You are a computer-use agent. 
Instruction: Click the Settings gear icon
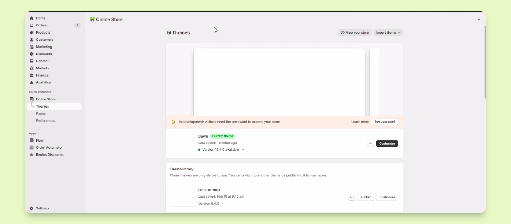pos(31,208)
